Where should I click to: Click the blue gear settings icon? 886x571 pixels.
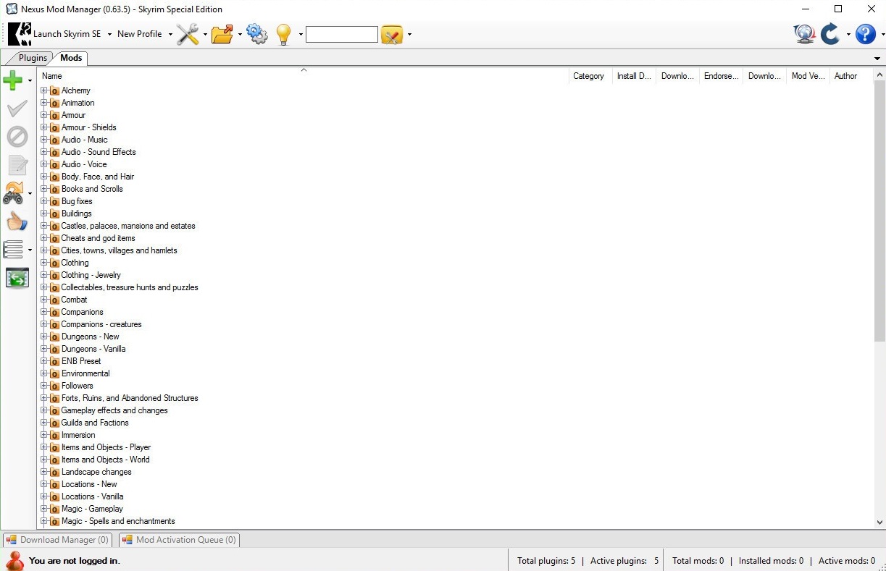tap(257, 34)
